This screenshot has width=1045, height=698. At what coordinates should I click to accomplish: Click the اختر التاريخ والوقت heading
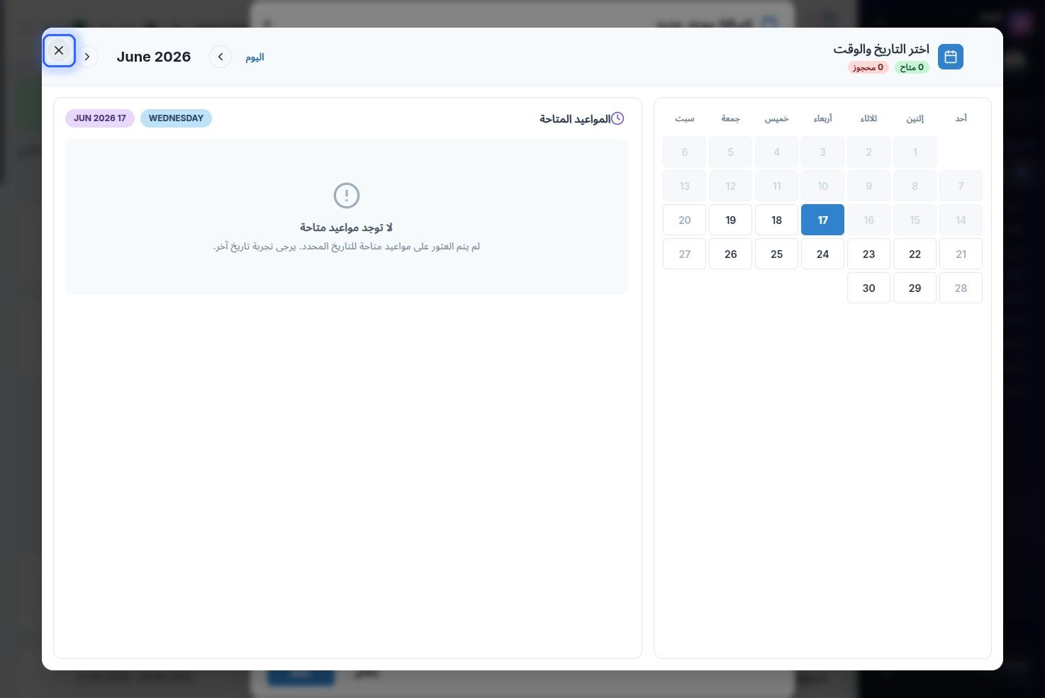pyautogui.click(x=881, y=49)
